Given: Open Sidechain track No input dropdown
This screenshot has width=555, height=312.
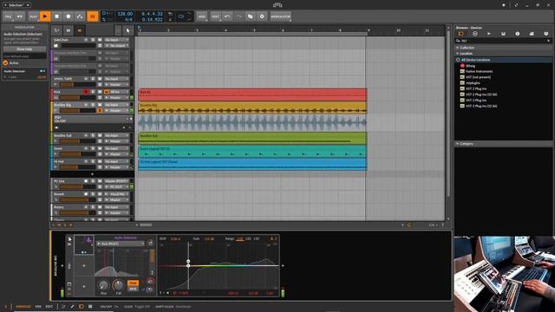Looking at the screenshot, I should coord(117,40).
